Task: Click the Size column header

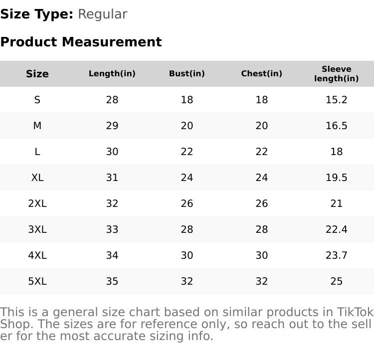Action: click(x=37, y=74)
